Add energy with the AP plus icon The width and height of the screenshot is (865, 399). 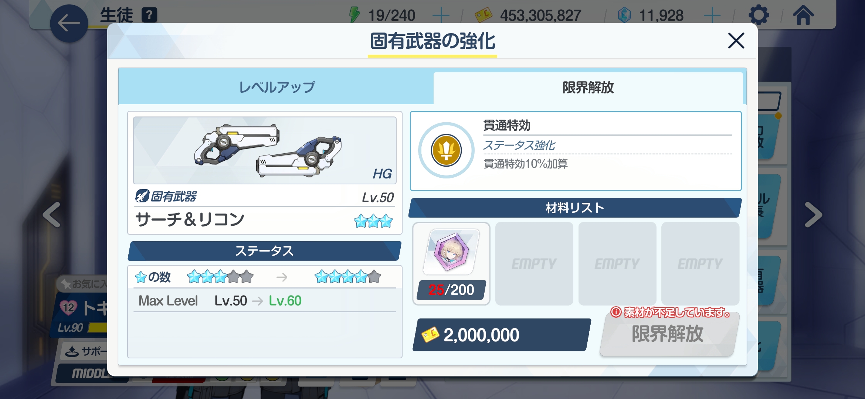[441, 16]
